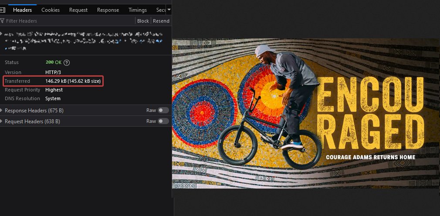Click the Resend button
Screen dimensions: 440x216
click(x=161, y=21)
